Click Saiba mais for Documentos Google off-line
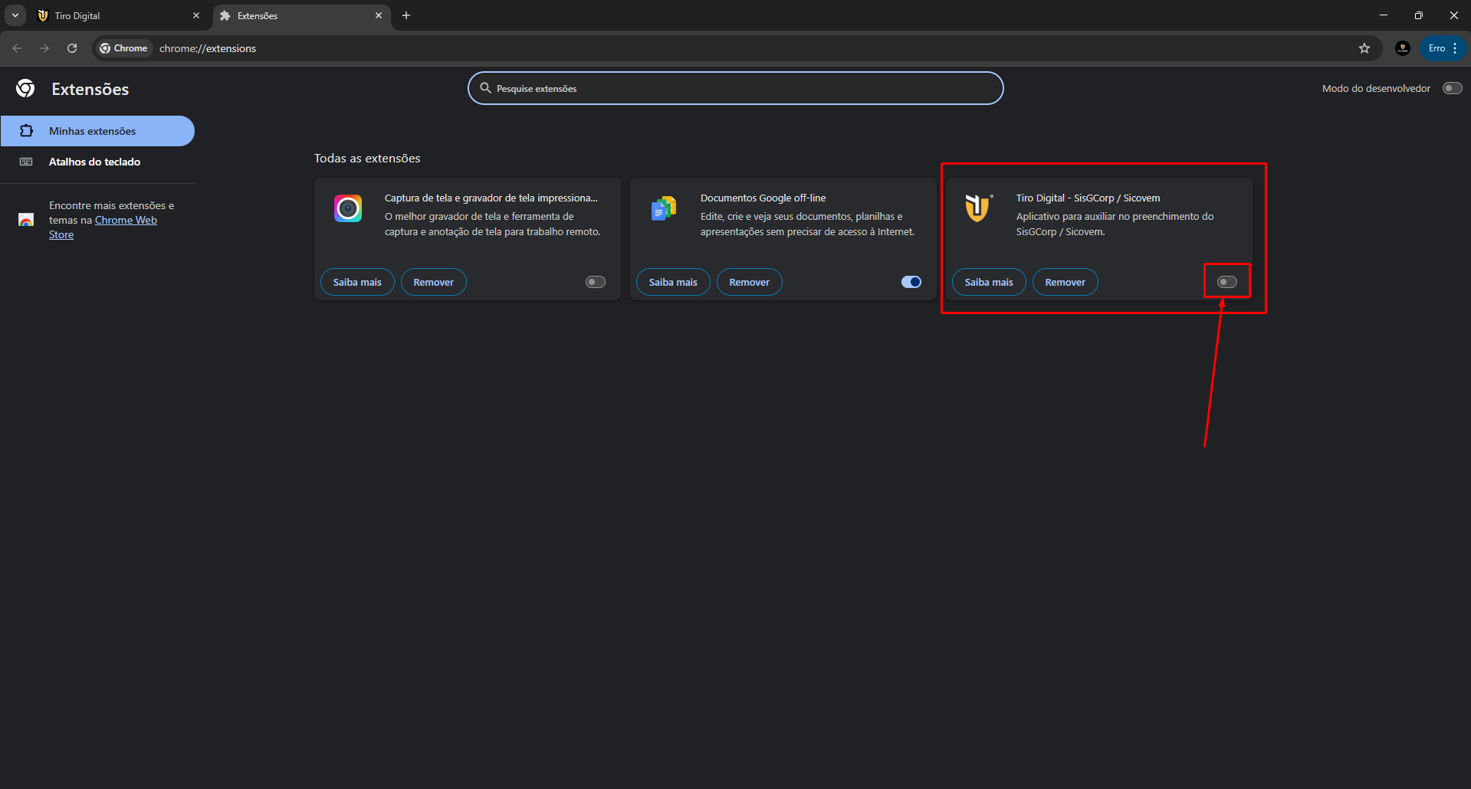 click(673, 282)
